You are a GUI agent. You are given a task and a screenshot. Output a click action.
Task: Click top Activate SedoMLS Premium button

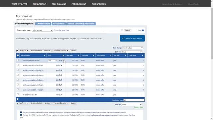[41, 50]
